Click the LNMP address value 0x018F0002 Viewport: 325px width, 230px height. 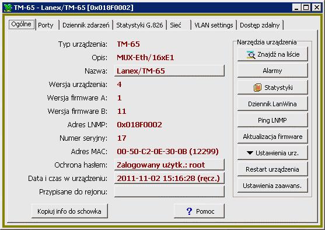click(139, 125)
